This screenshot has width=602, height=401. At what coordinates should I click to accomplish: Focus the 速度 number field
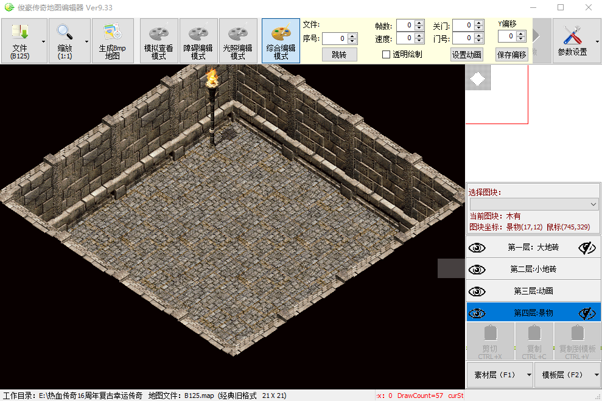tap(405, 38)
